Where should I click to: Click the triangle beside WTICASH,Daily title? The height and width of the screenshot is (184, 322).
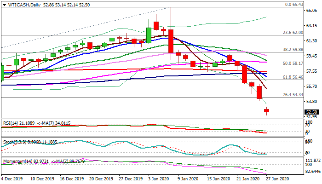(4, 5)
